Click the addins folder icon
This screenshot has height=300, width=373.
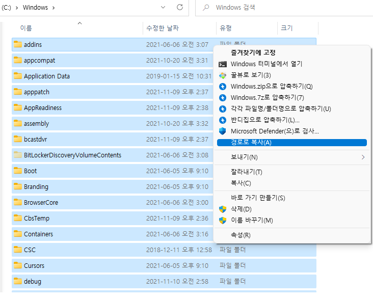(18, 44)
